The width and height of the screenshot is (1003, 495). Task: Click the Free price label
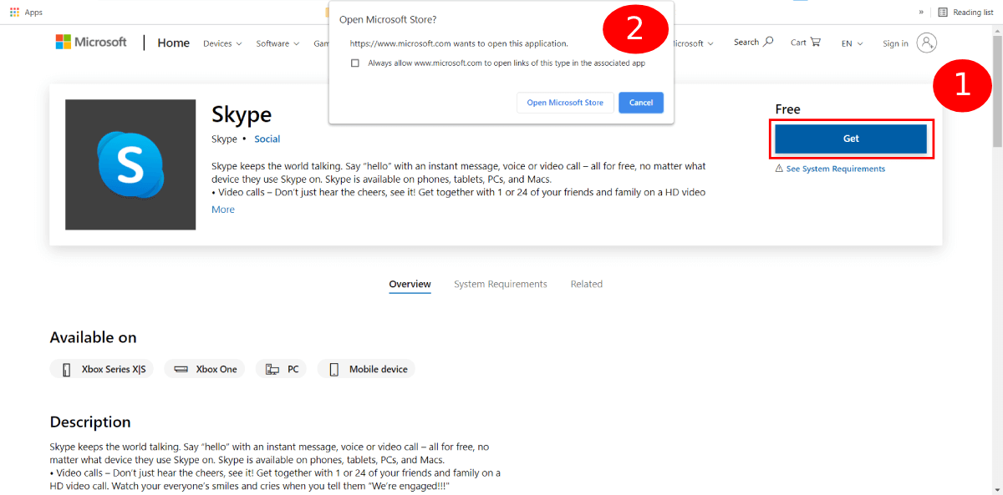[x=788, y=109]
